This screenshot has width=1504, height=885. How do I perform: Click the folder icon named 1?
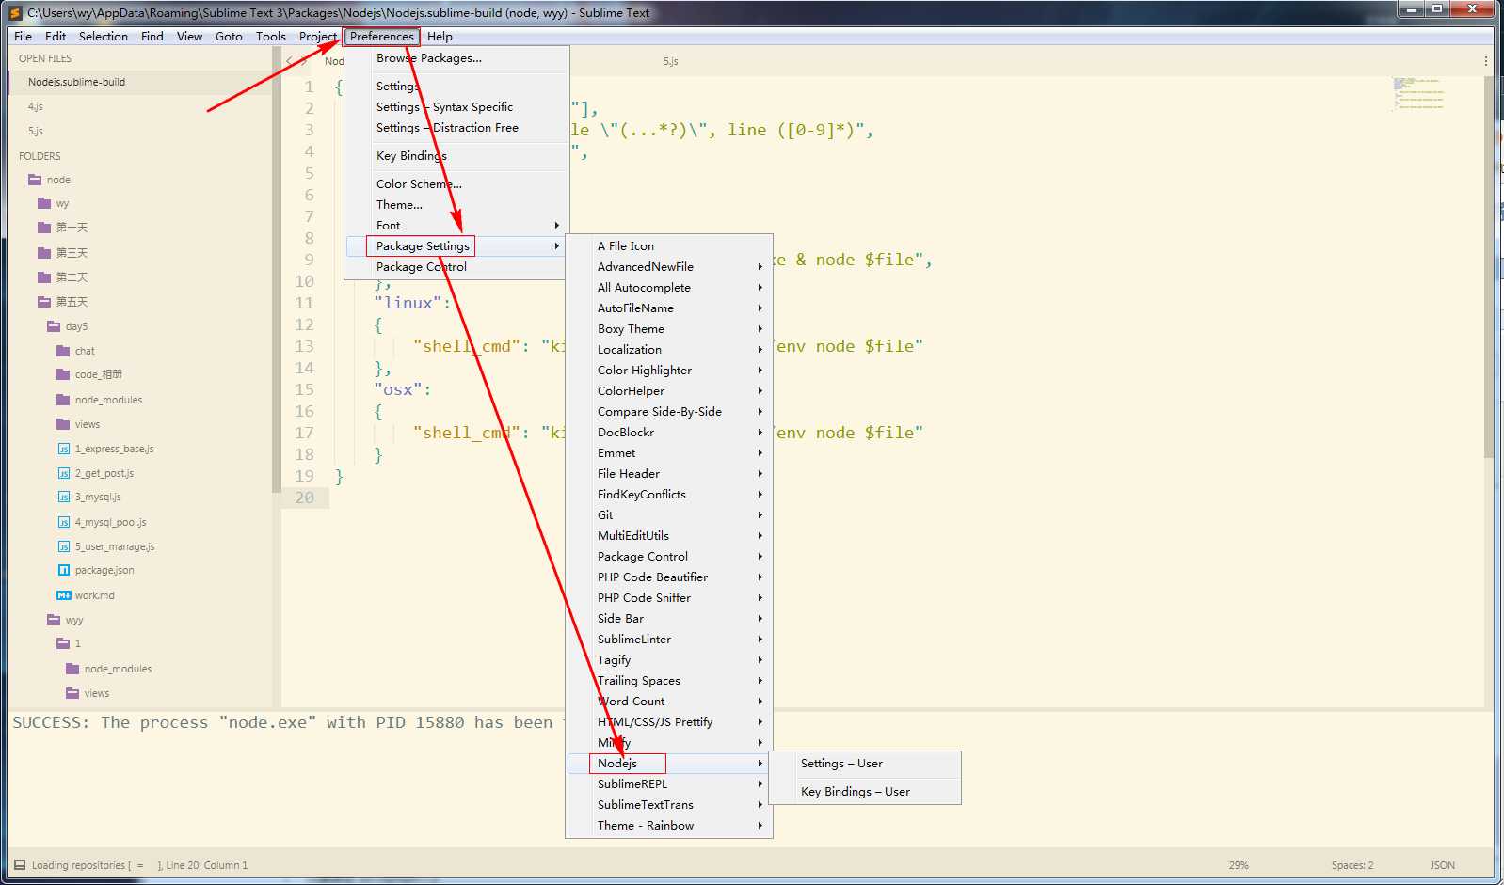[63, 643]
